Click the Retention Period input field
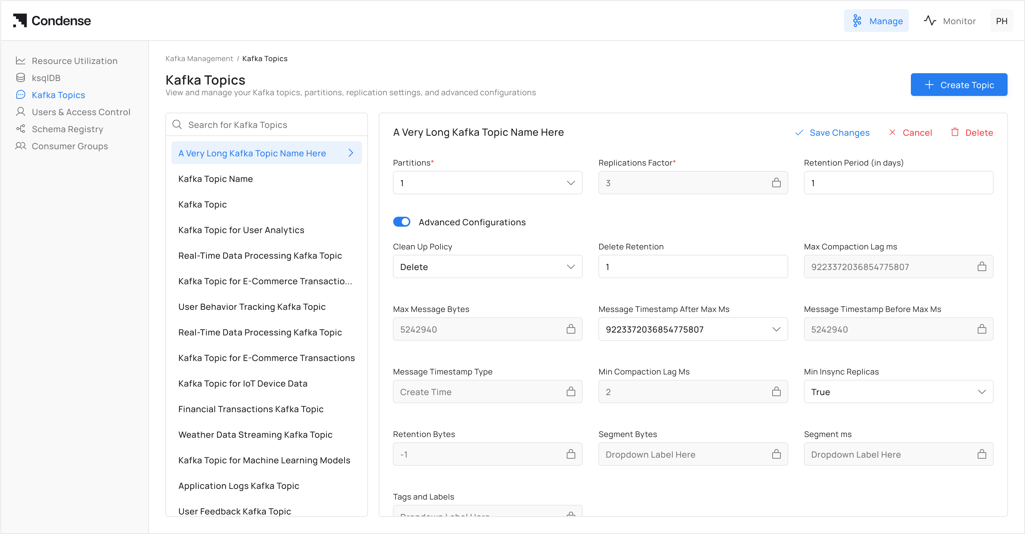This screenshot has height=534, width=1025. pyautogui.click(x=898, y=183)
